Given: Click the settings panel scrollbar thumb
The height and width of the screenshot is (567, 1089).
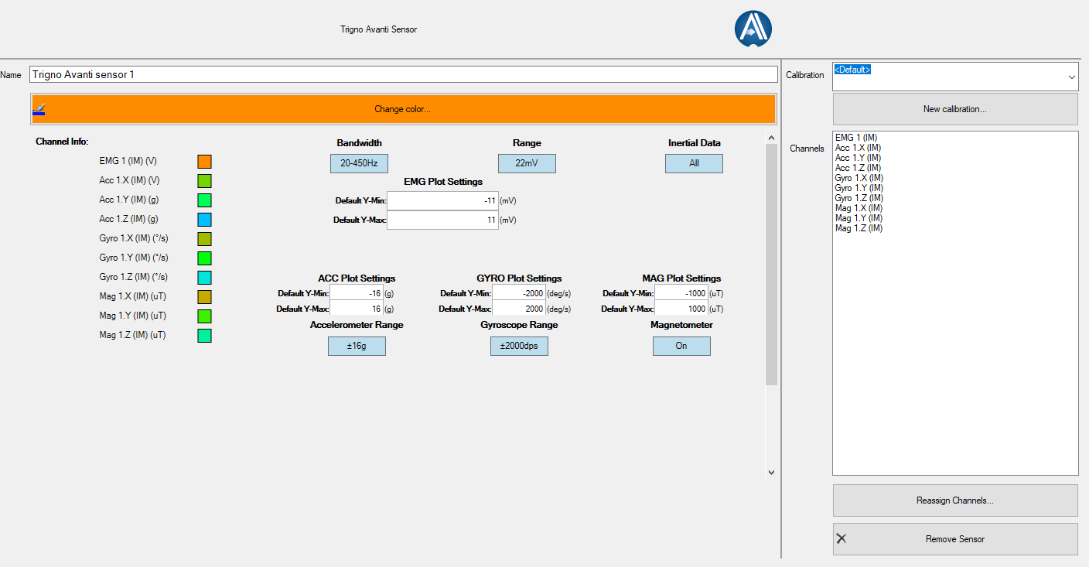Looking at the screenshot, I should pos(771,265).
